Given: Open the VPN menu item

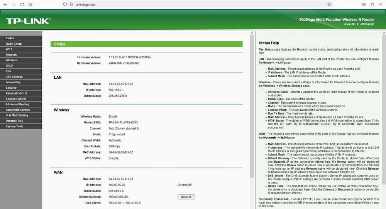Looking at the screenshot, I should coord(21,71).
